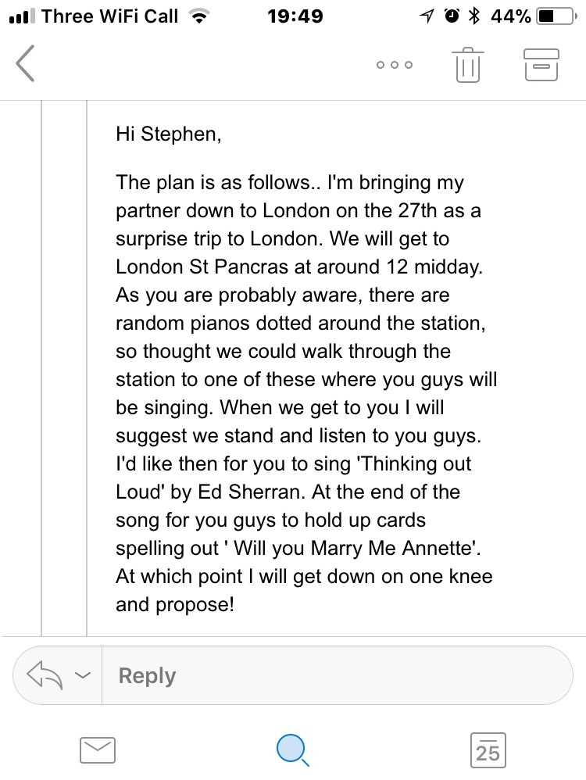The width and height of the screenshot is (586, 780).
Task: Tap the 'London St Pancras' text line
Action: point(202,267)
